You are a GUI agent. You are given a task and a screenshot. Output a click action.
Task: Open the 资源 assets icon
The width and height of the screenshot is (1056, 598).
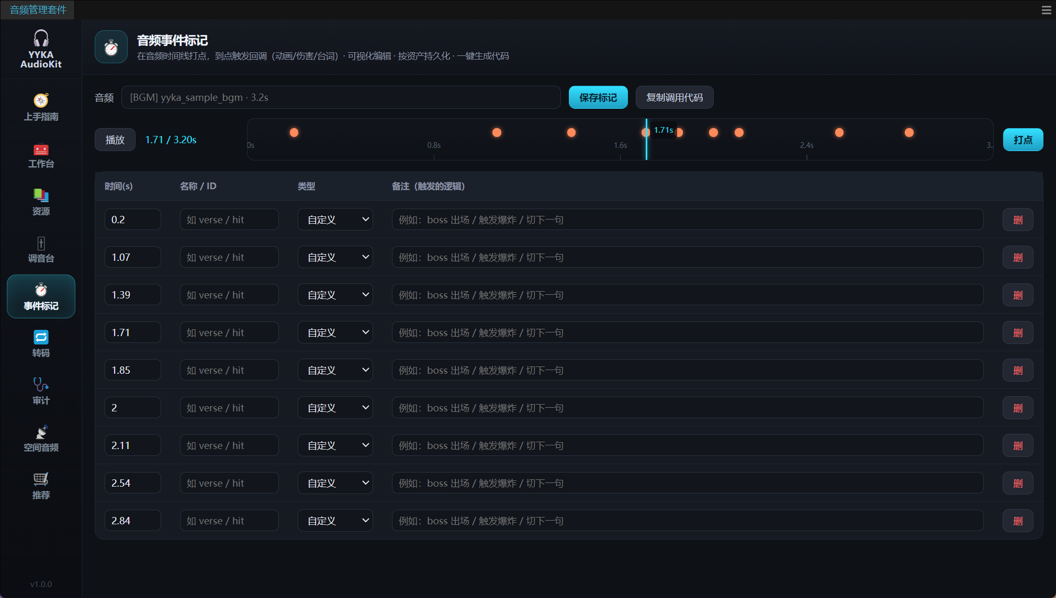(41, 195)
